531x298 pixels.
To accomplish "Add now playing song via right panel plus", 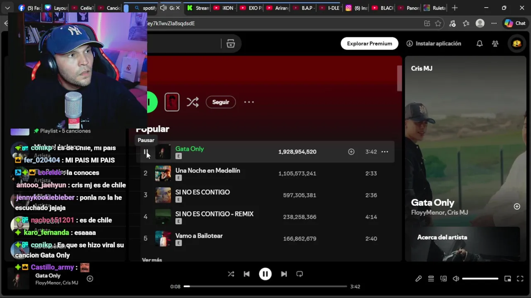I will (x=517, y=207).
